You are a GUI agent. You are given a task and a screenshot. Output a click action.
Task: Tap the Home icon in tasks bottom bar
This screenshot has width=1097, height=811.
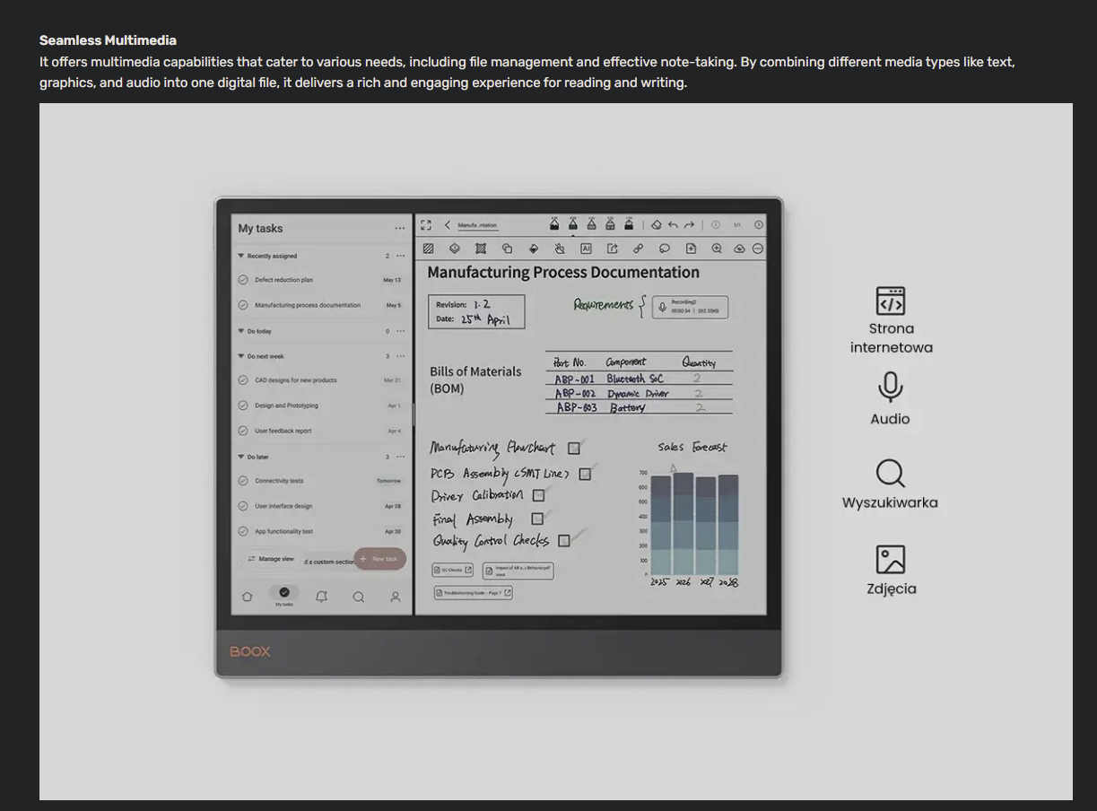pos(248,597)
